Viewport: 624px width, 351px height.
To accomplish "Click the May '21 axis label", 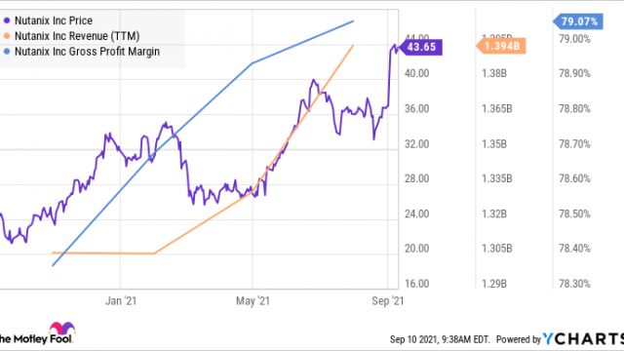I will click(253, 301).
